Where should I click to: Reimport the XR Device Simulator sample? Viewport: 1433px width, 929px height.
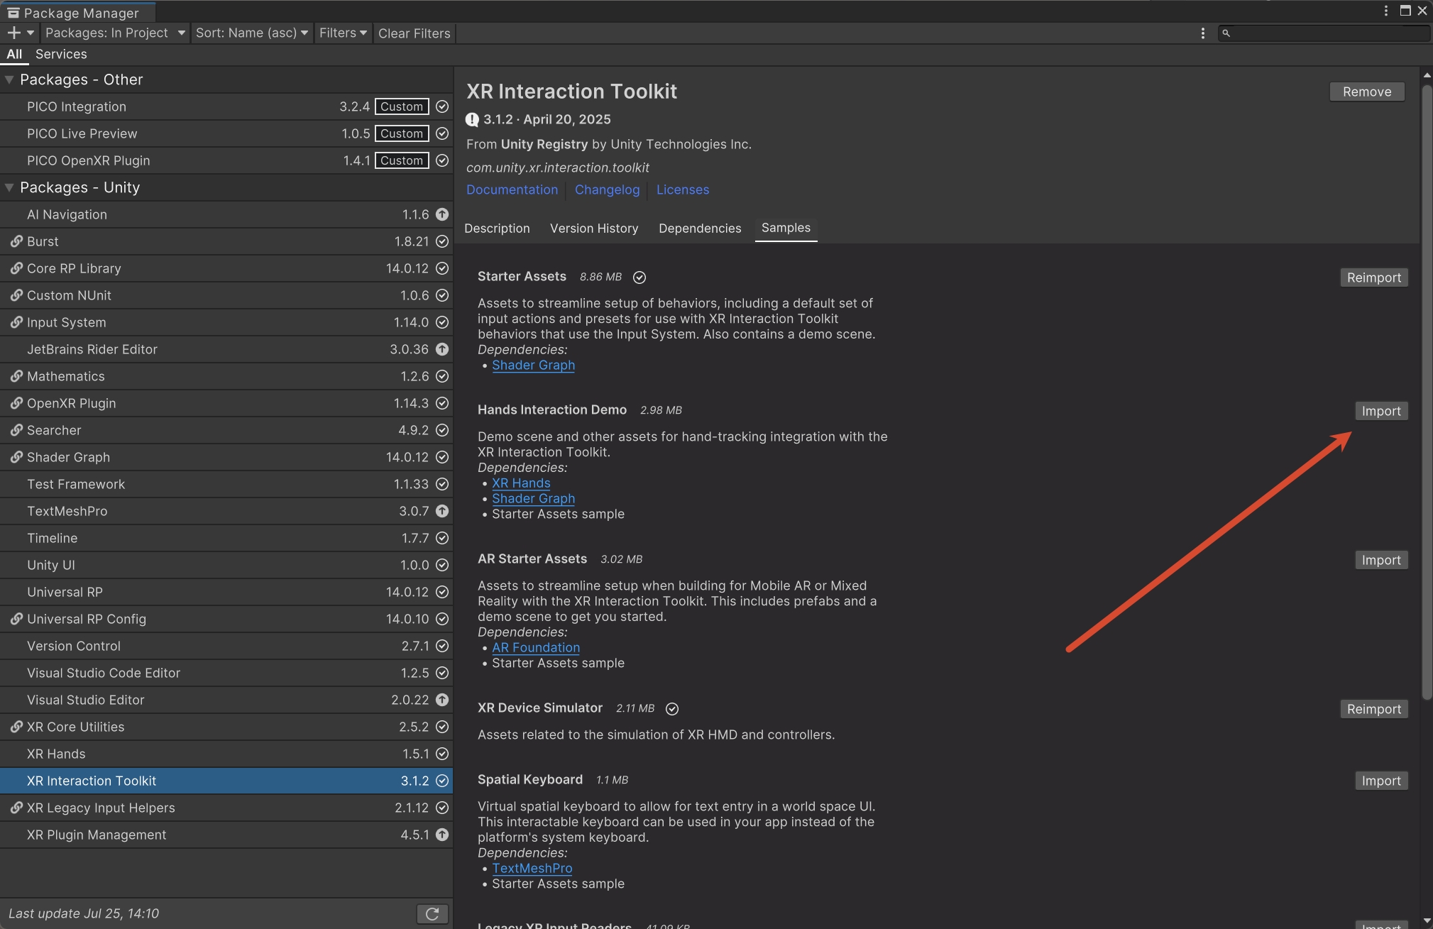(x=1374, y=709)
